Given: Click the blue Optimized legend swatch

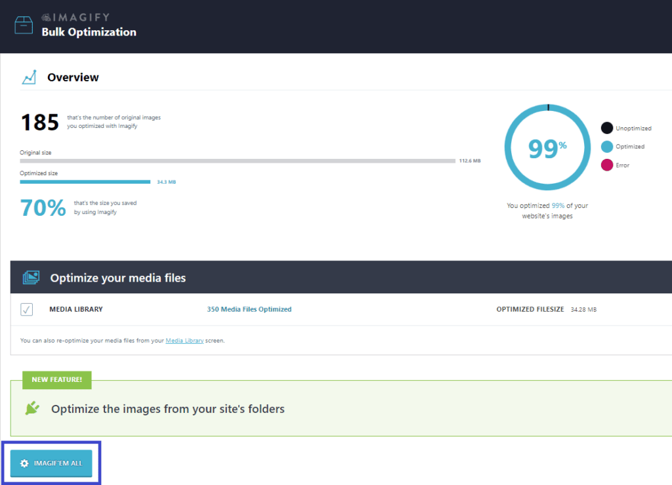Looking at the screenshot, I should tap(607, 146).
